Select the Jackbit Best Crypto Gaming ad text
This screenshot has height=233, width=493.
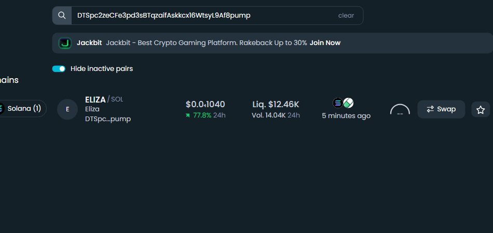206,43
